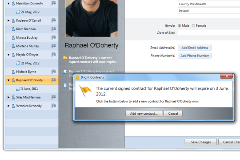
Task: Expand Kadeem O'Carroll tree node
Action: (8, 20)
